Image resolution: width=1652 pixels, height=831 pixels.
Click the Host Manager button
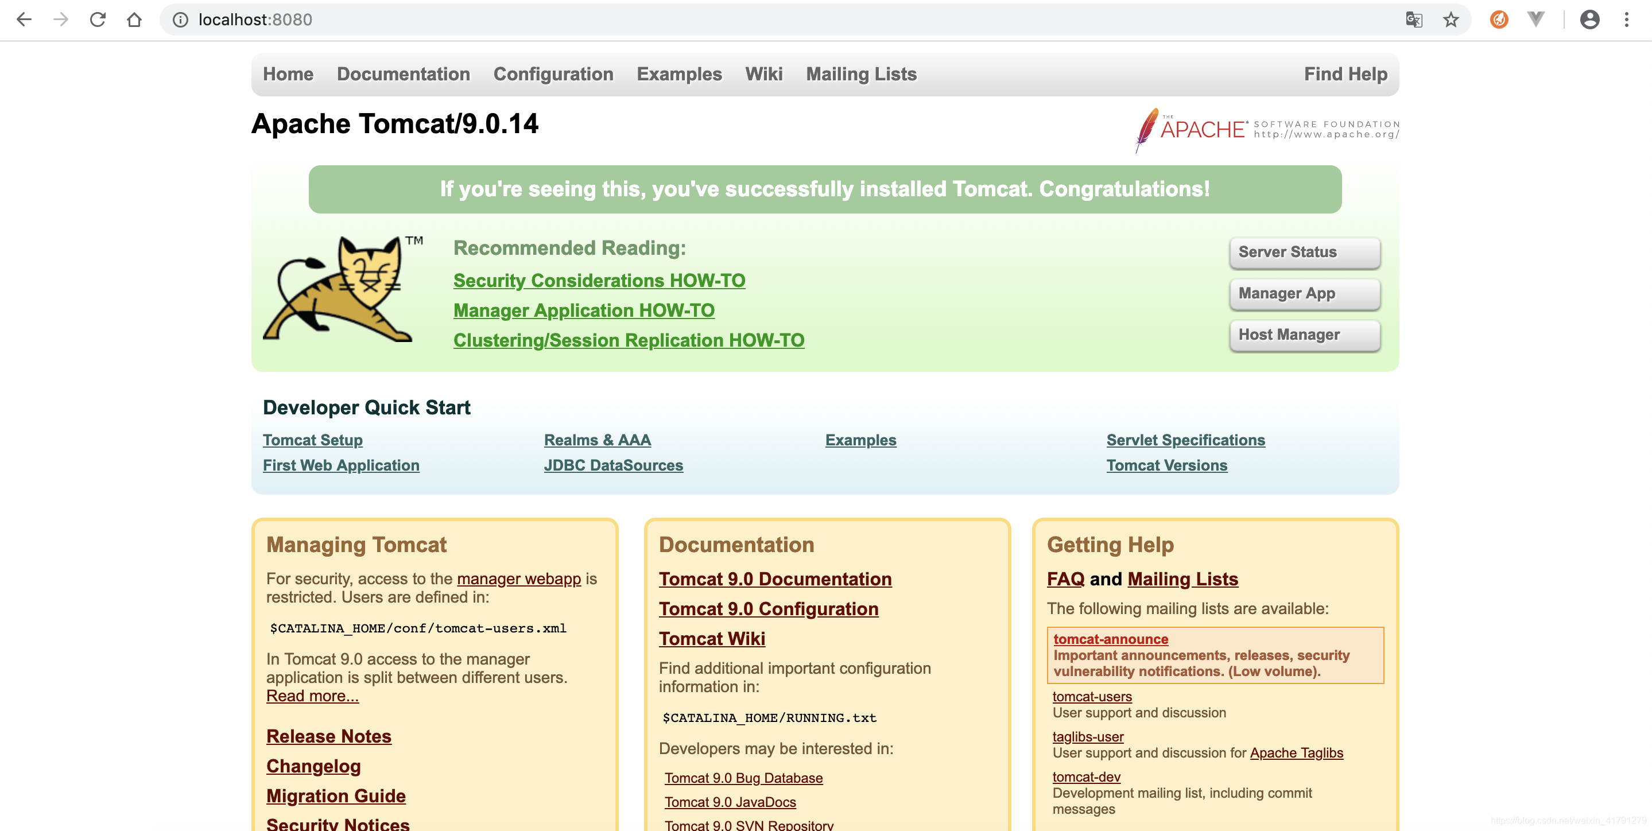click(x=1304, y=335)
